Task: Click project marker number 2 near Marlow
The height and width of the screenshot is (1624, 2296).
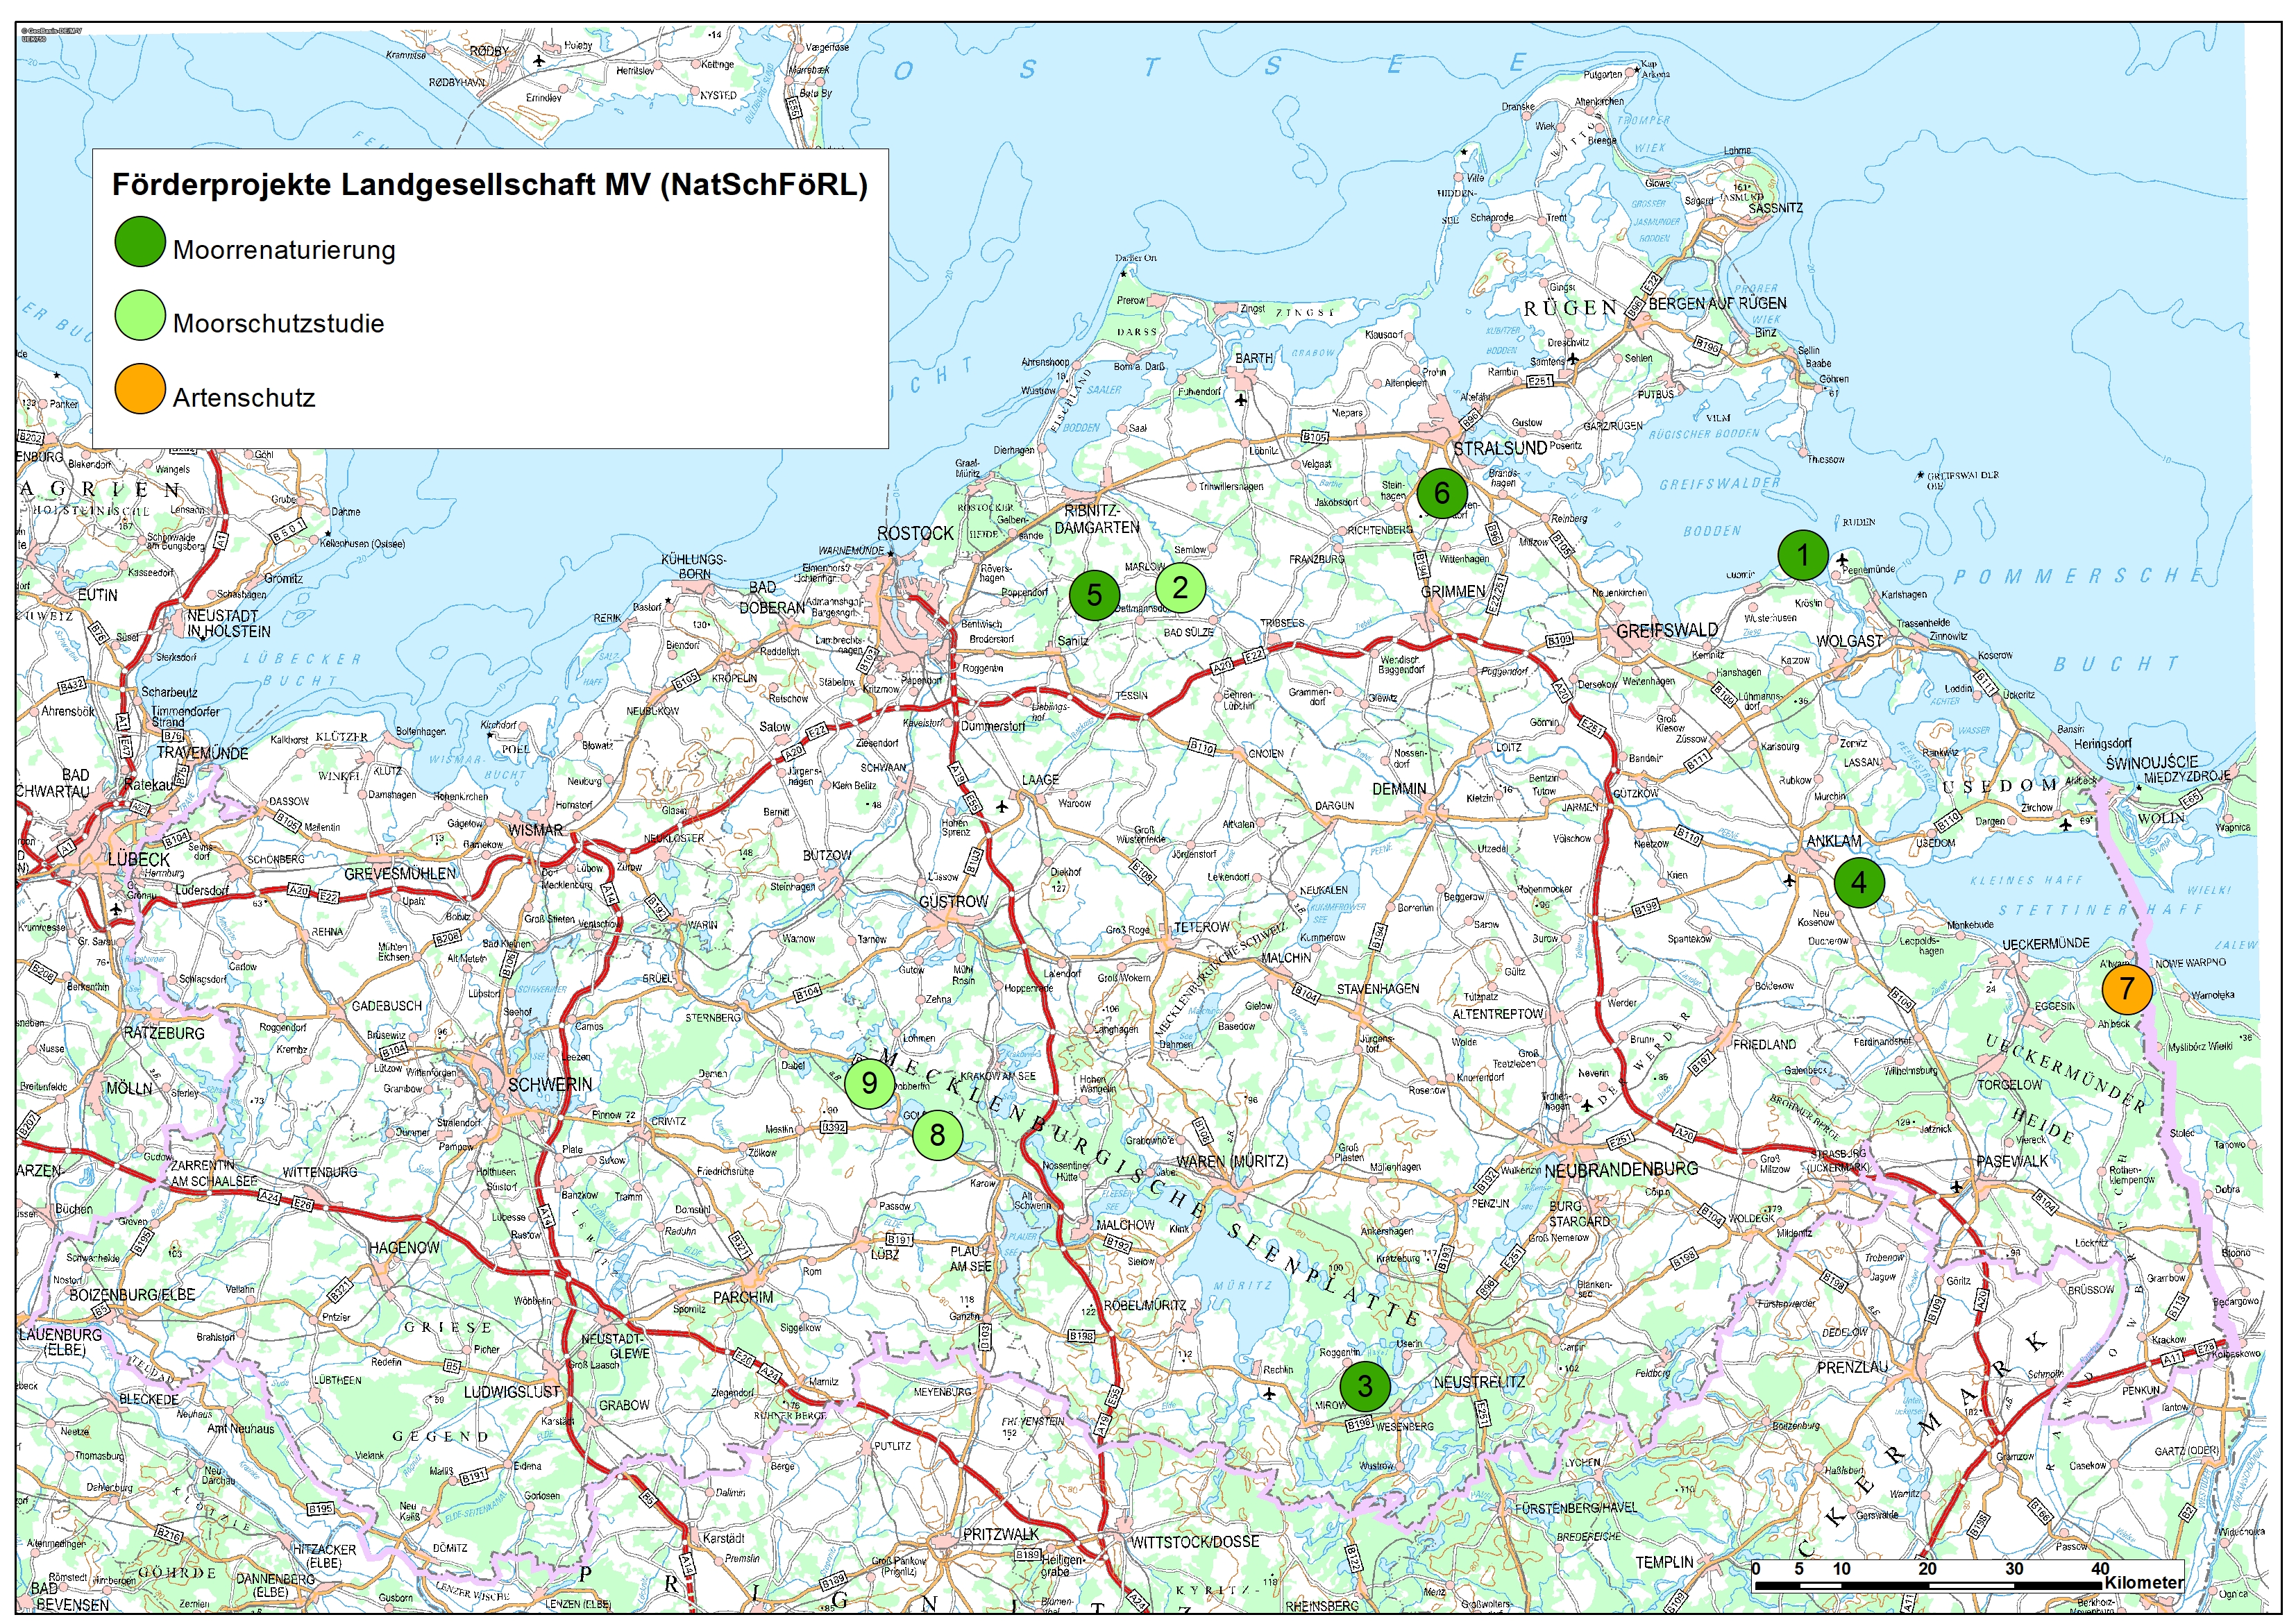Action: (1180, 587)
